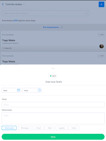Tap the 3520 badge on first card
The image size is (106, 141).
pyautogui.click(x=101, y=35)
